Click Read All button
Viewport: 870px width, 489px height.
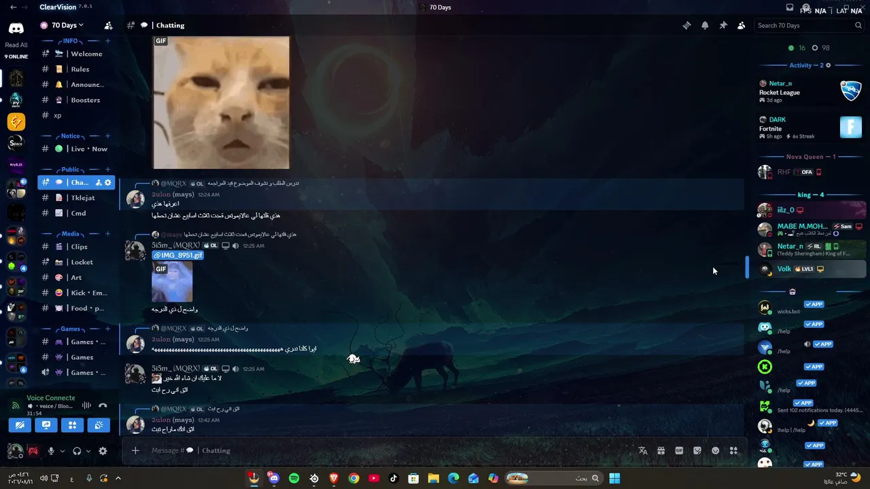[16, 45]
